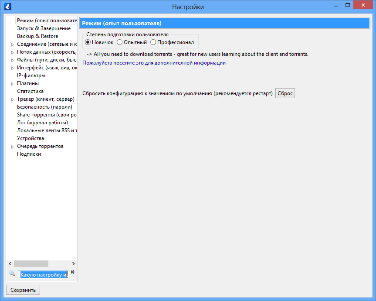Image resolution: width=376 pixels, height=301 pixels.
Task: Open the Режим (опыт пользователя) section
Action: click(47, 21)
